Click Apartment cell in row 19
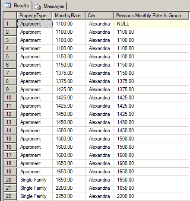The width and height of the screenshot is (190, 201). (x=35, y=172)
